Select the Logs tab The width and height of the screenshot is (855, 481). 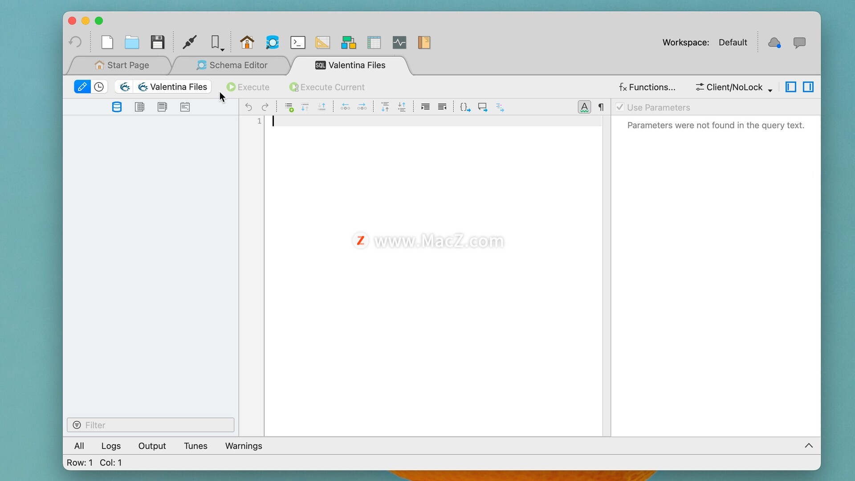point(111,446)
